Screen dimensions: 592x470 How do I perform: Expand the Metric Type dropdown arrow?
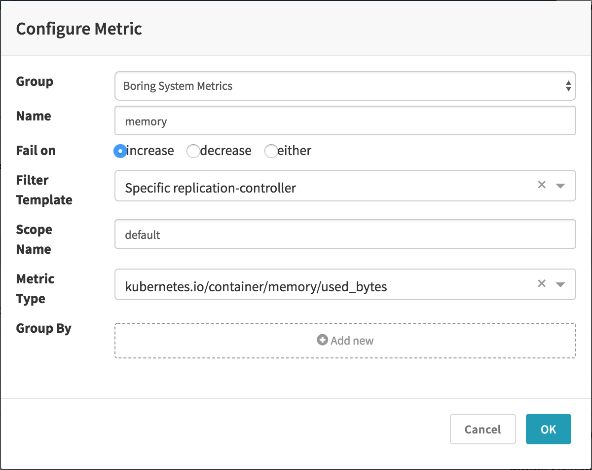(560, 285)
